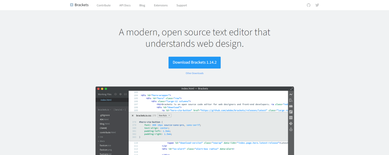Expand the css folder in file tree
Viewport: 389px width, 155px height.
(101, 137)
